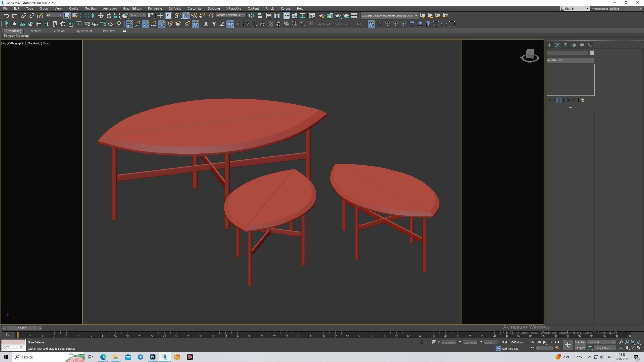Restrict transform to Y axis
Screen dimensions: 644x362
click(214, 24)
